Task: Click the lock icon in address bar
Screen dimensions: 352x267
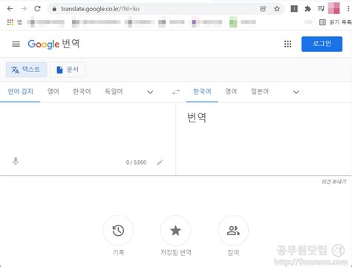Action: point(54,9)
